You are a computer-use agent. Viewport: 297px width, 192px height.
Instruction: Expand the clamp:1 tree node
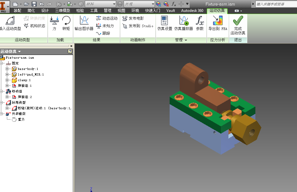point(7,80)
